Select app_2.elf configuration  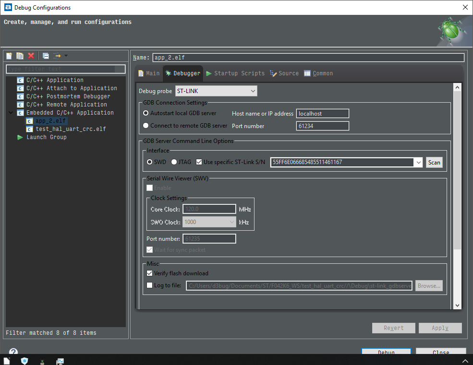click(x=50, y=121)
